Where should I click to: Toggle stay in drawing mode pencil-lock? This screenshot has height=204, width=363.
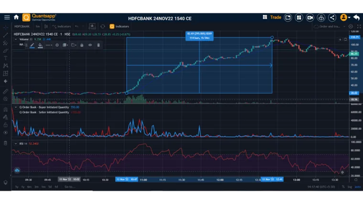[6, 117]
